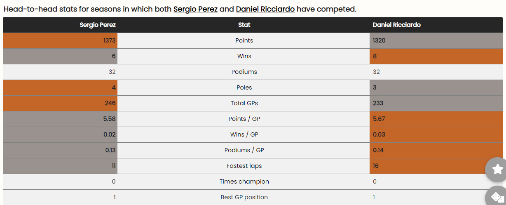Select the Fastest laps row label
This screenshot has width=506, height=205.
coord(244,166)
